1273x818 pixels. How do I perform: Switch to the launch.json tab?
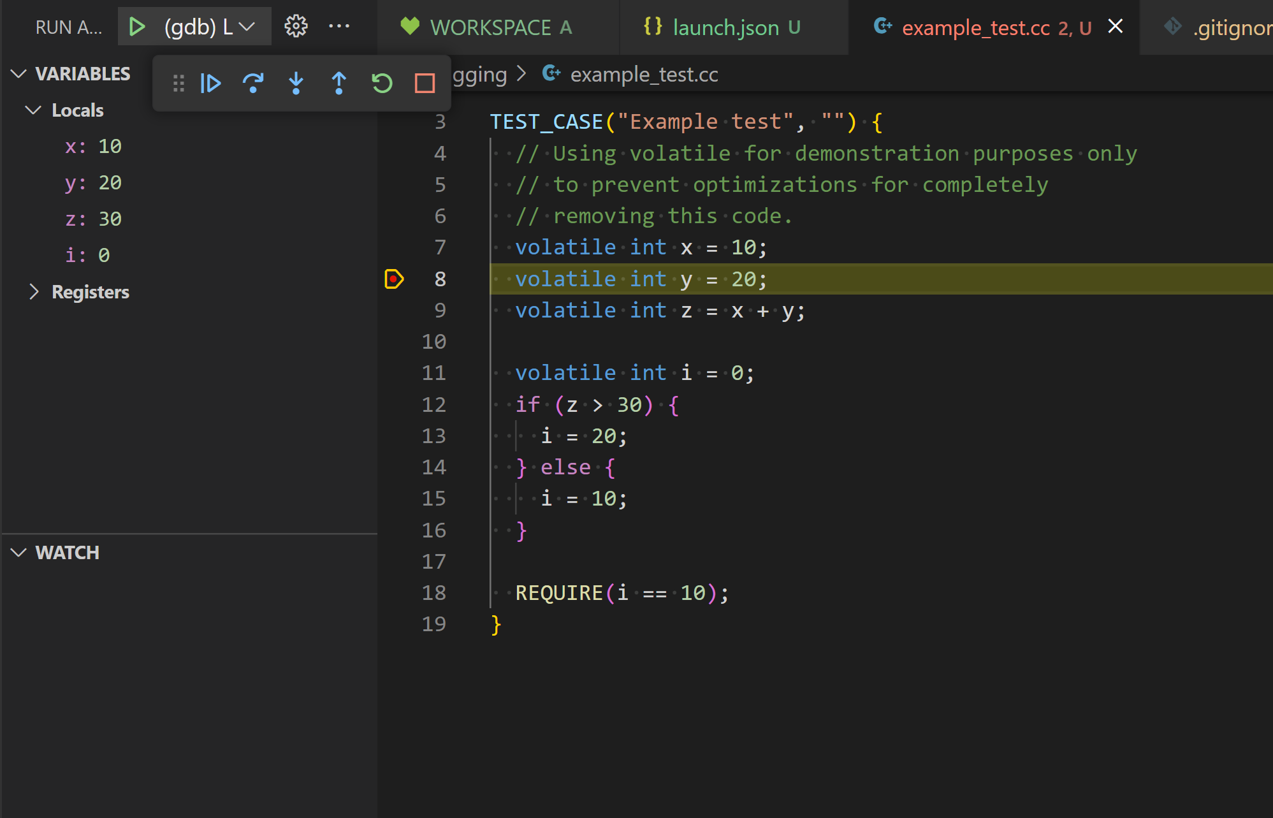click(x=725, y=27)
